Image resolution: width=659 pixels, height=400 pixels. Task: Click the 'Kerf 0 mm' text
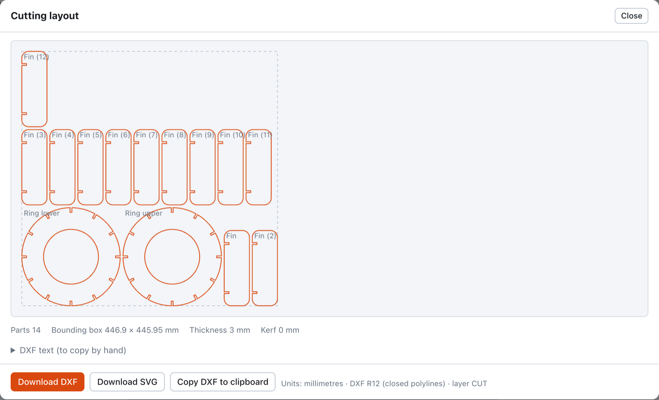[280, 330]
